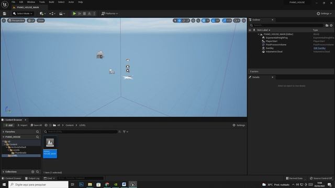
Task: Click the Stop simulation button
Action: coord(84,14)
